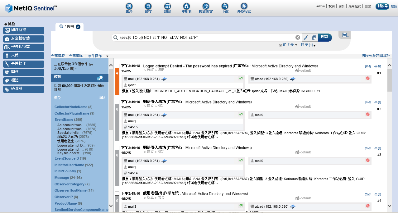
Task: Click 清除 in the 欄位 header
Action: click(x=102, y=97)
